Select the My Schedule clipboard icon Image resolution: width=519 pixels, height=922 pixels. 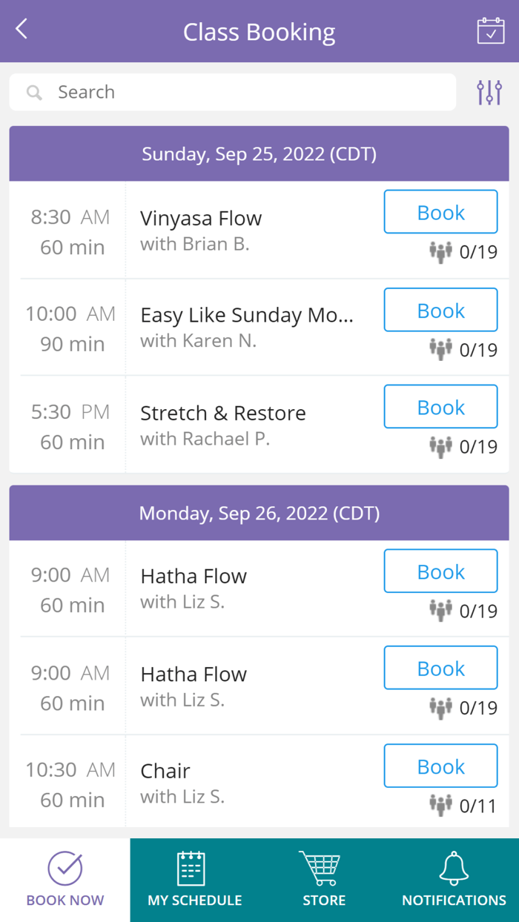point(194,863)
